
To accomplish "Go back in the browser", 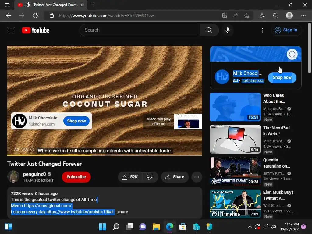I will [9, 16].
